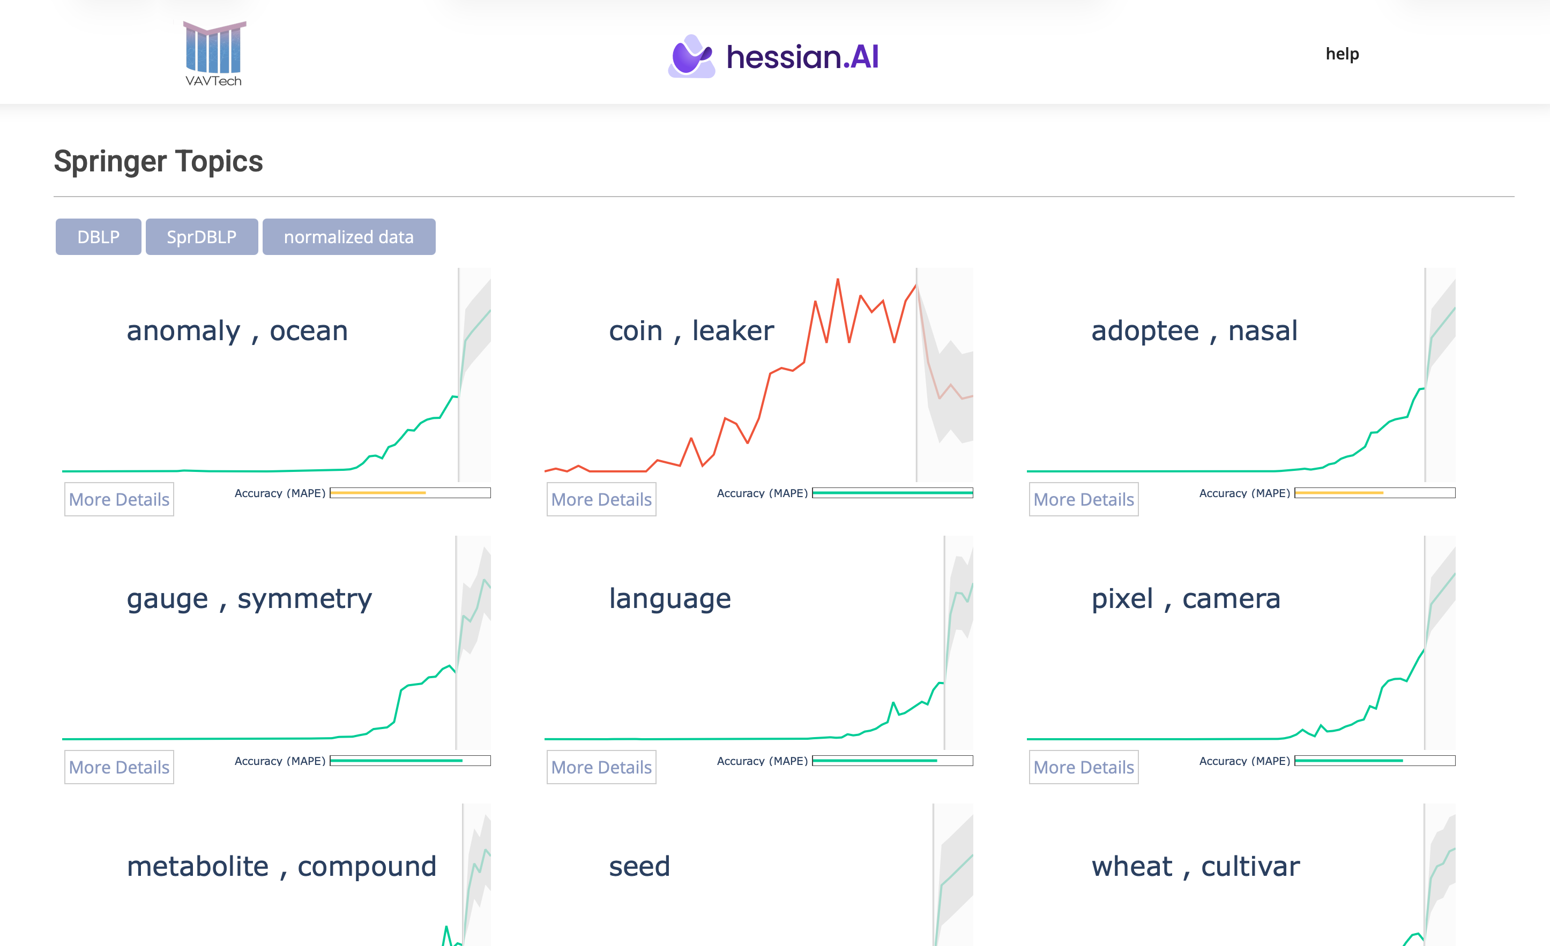Screen dimensions: 1550x946
Task: Select the seed trend chart
Action: 755,880
